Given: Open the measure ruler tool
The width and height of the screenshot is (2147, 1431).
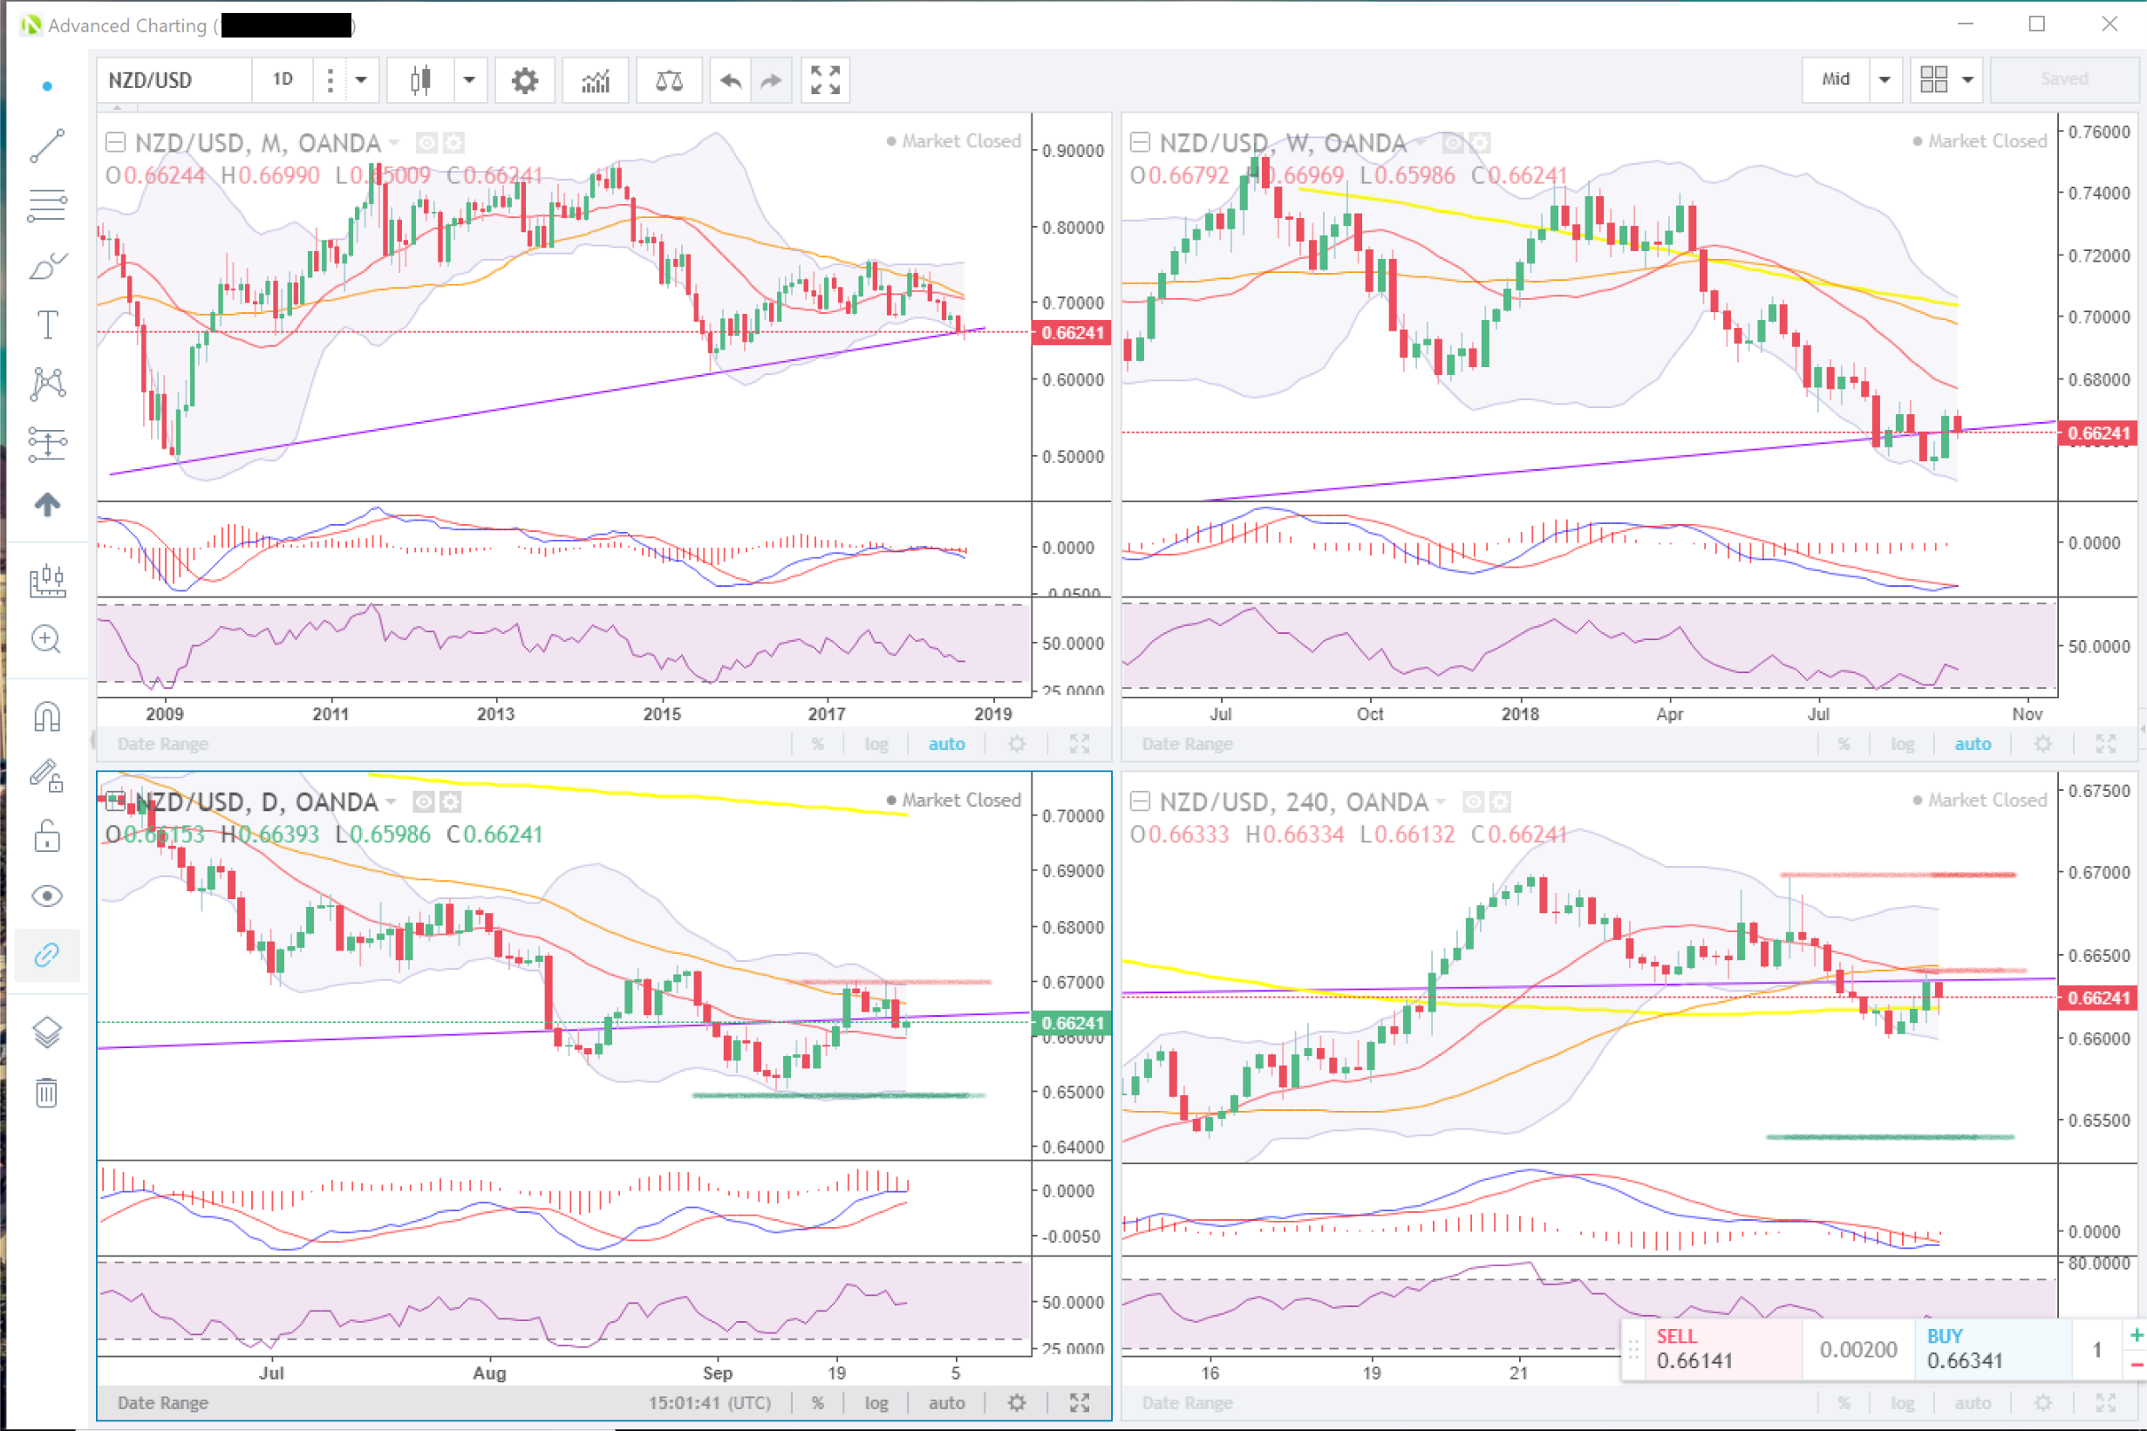Looking at the screenshot, I should coord(46,581).
